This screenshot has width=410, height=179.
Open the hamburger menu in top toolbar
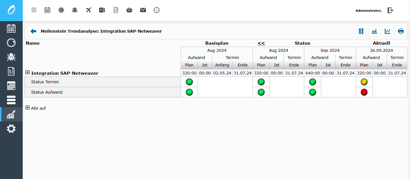tap(34, 10)
